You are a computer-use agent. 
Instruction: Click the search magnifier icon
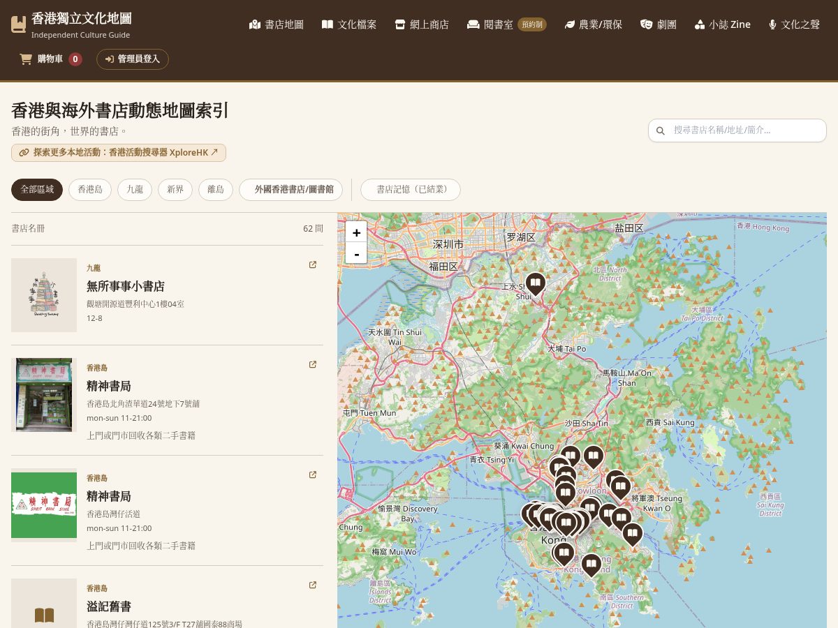(x=661, y=130)
